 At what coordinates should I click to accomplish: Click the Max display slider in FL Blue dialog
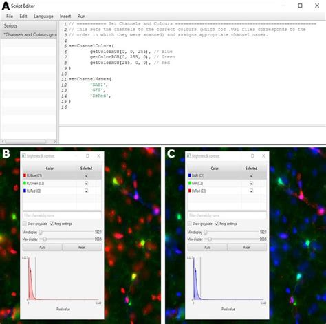(66, 239)
